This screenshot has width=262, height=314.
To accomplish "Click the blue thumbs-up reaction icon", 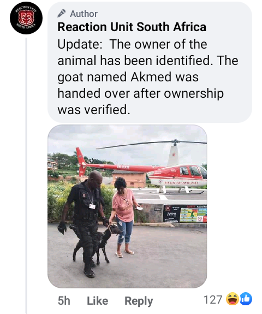I will pos(246,299).
